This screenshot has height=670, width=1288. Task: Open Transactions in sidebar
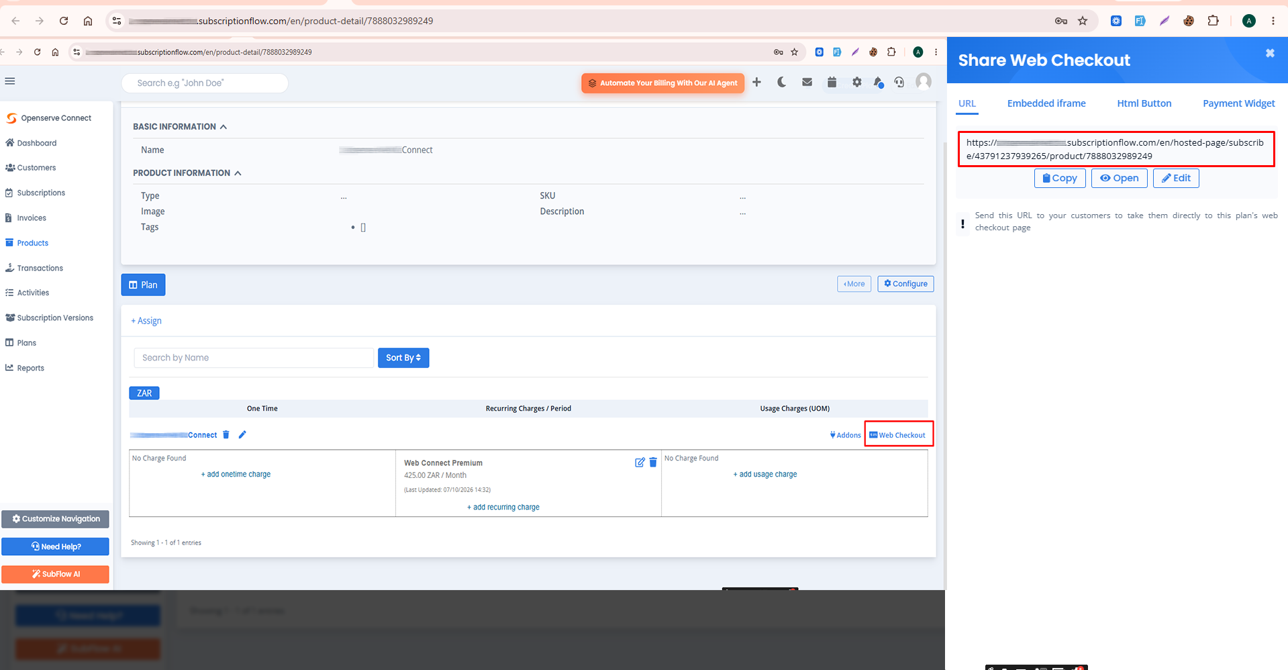pyautogui.click(x=34, y=268)
